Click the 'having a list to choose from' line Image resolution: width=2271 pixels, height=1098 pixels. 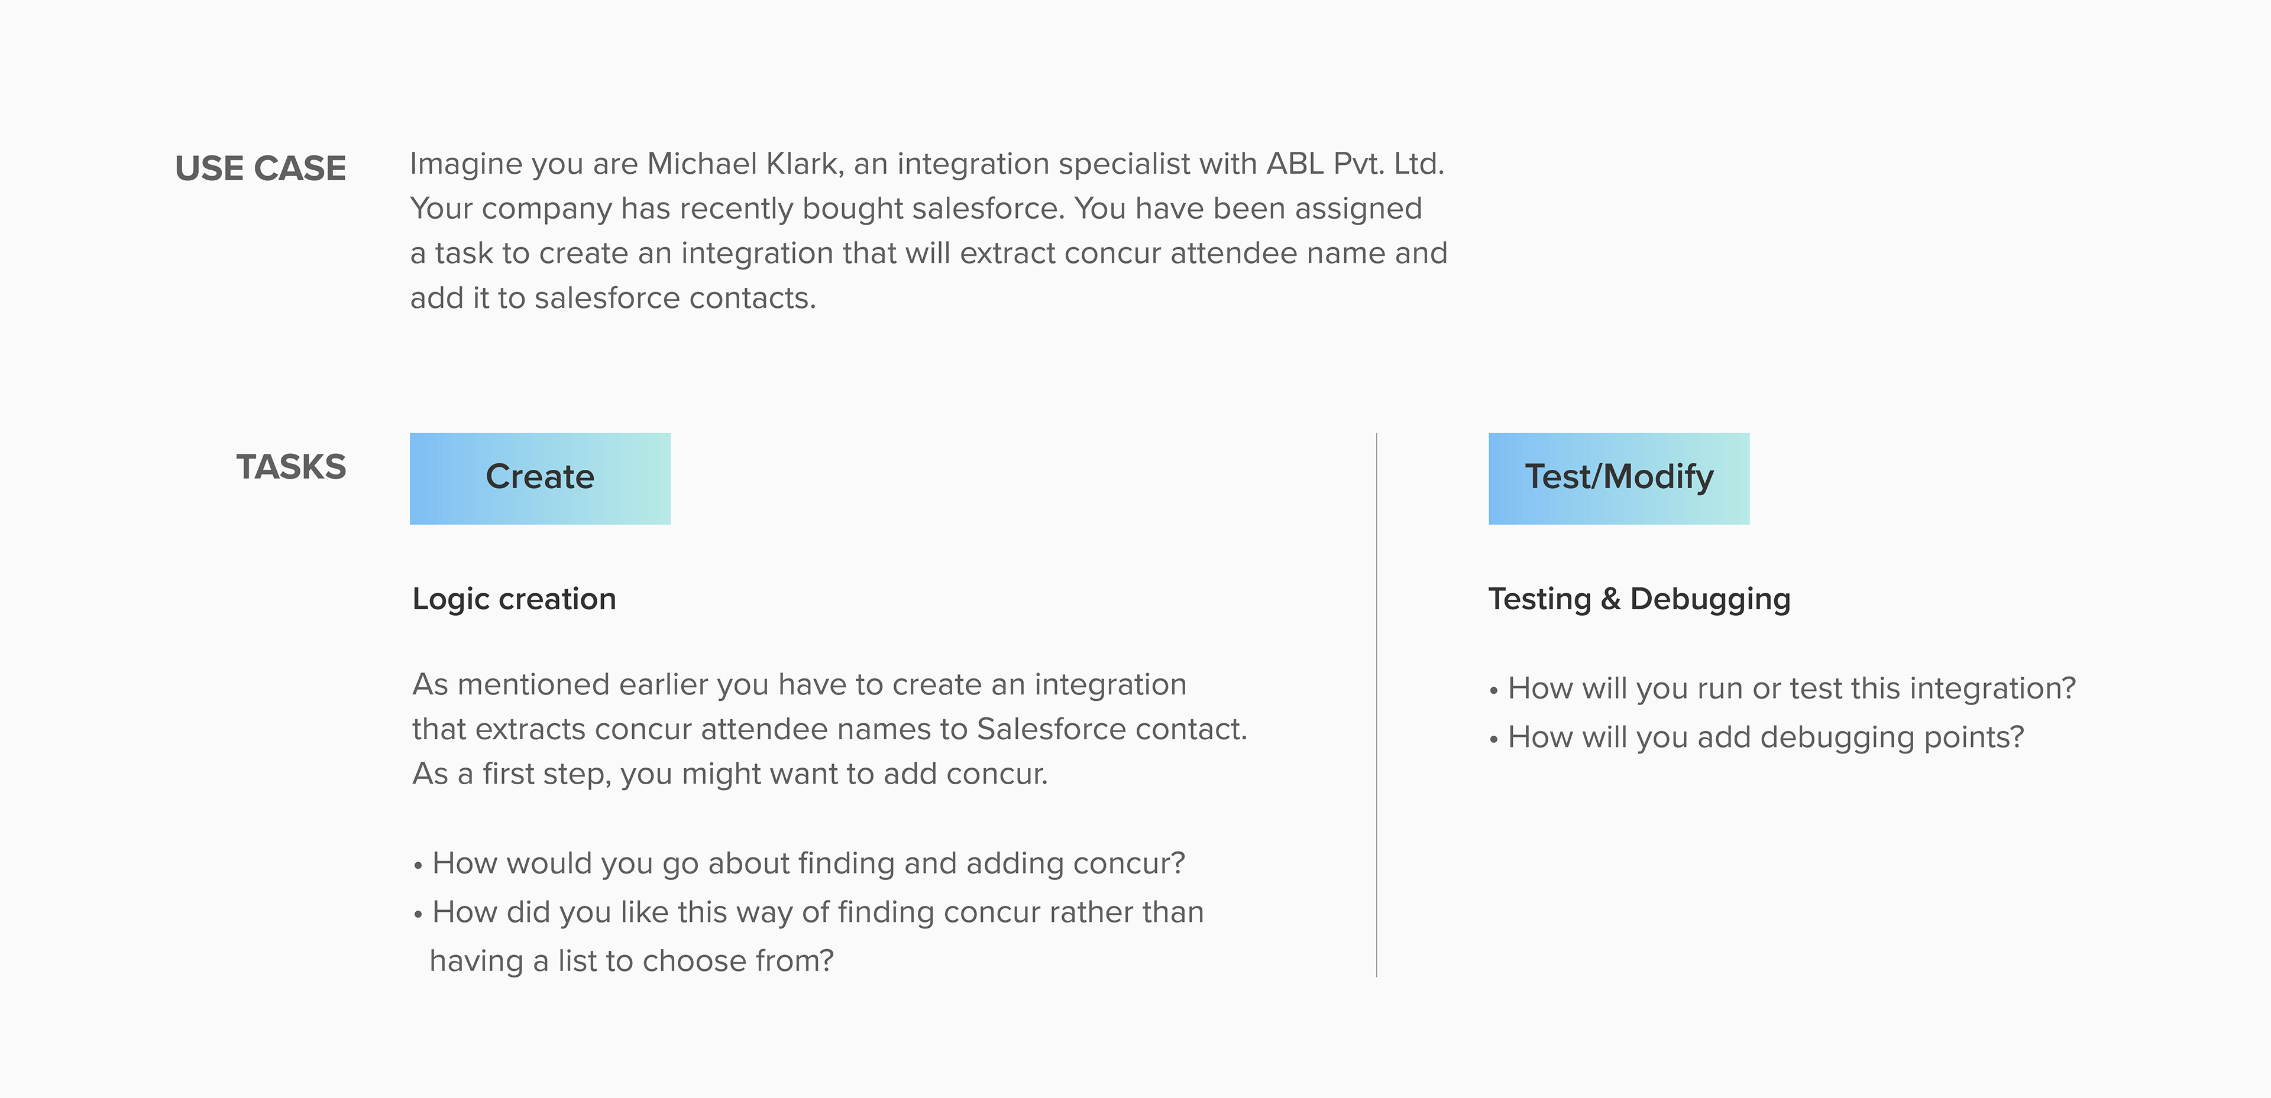click(x=631, y=961)
